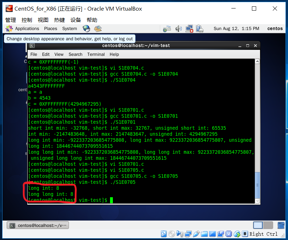
Task: Open the System menu
Action: [x=69, y=29]
